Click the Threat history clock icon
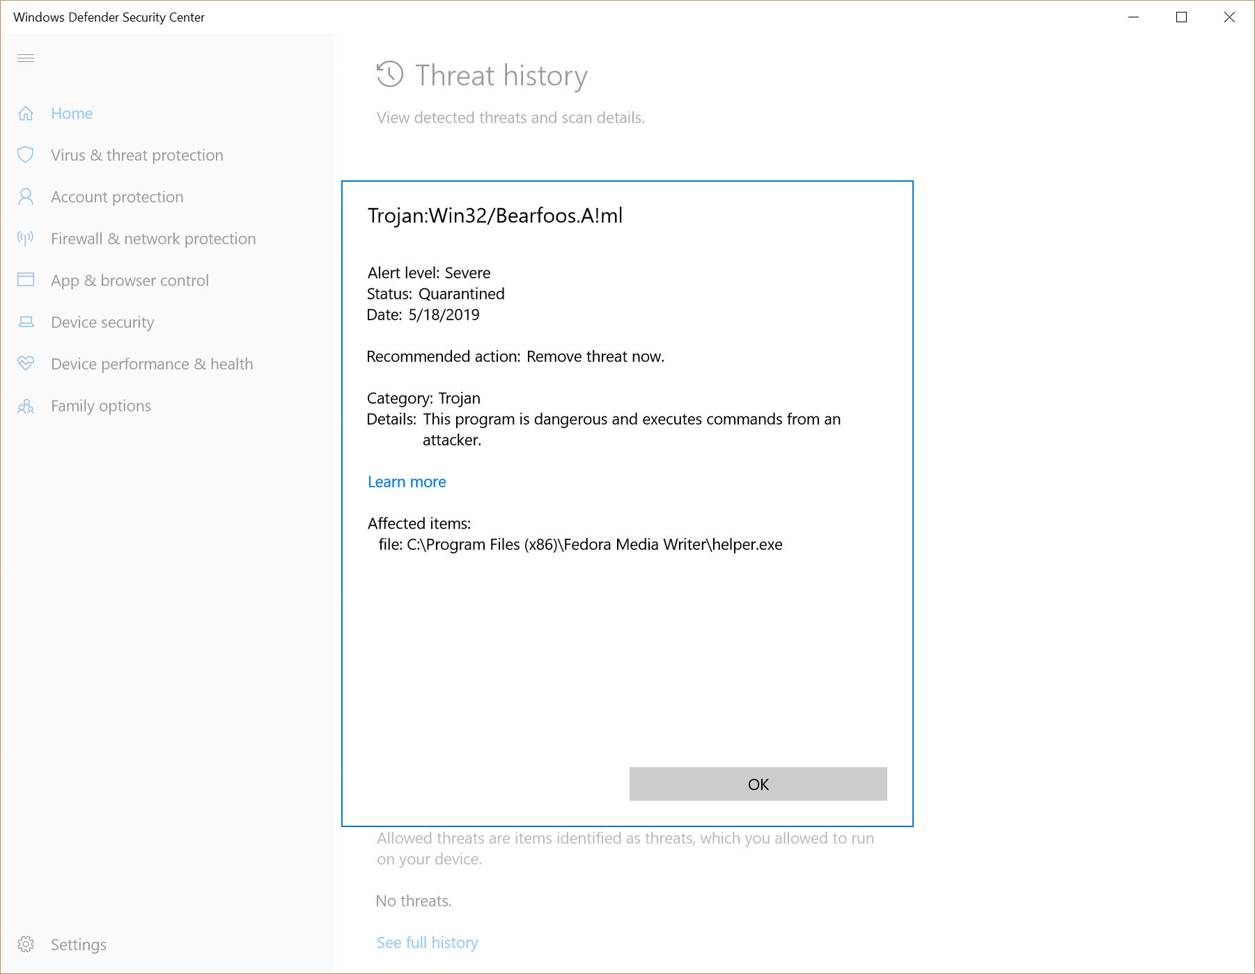The image size is (1255, 974). [x=389, y=75]
